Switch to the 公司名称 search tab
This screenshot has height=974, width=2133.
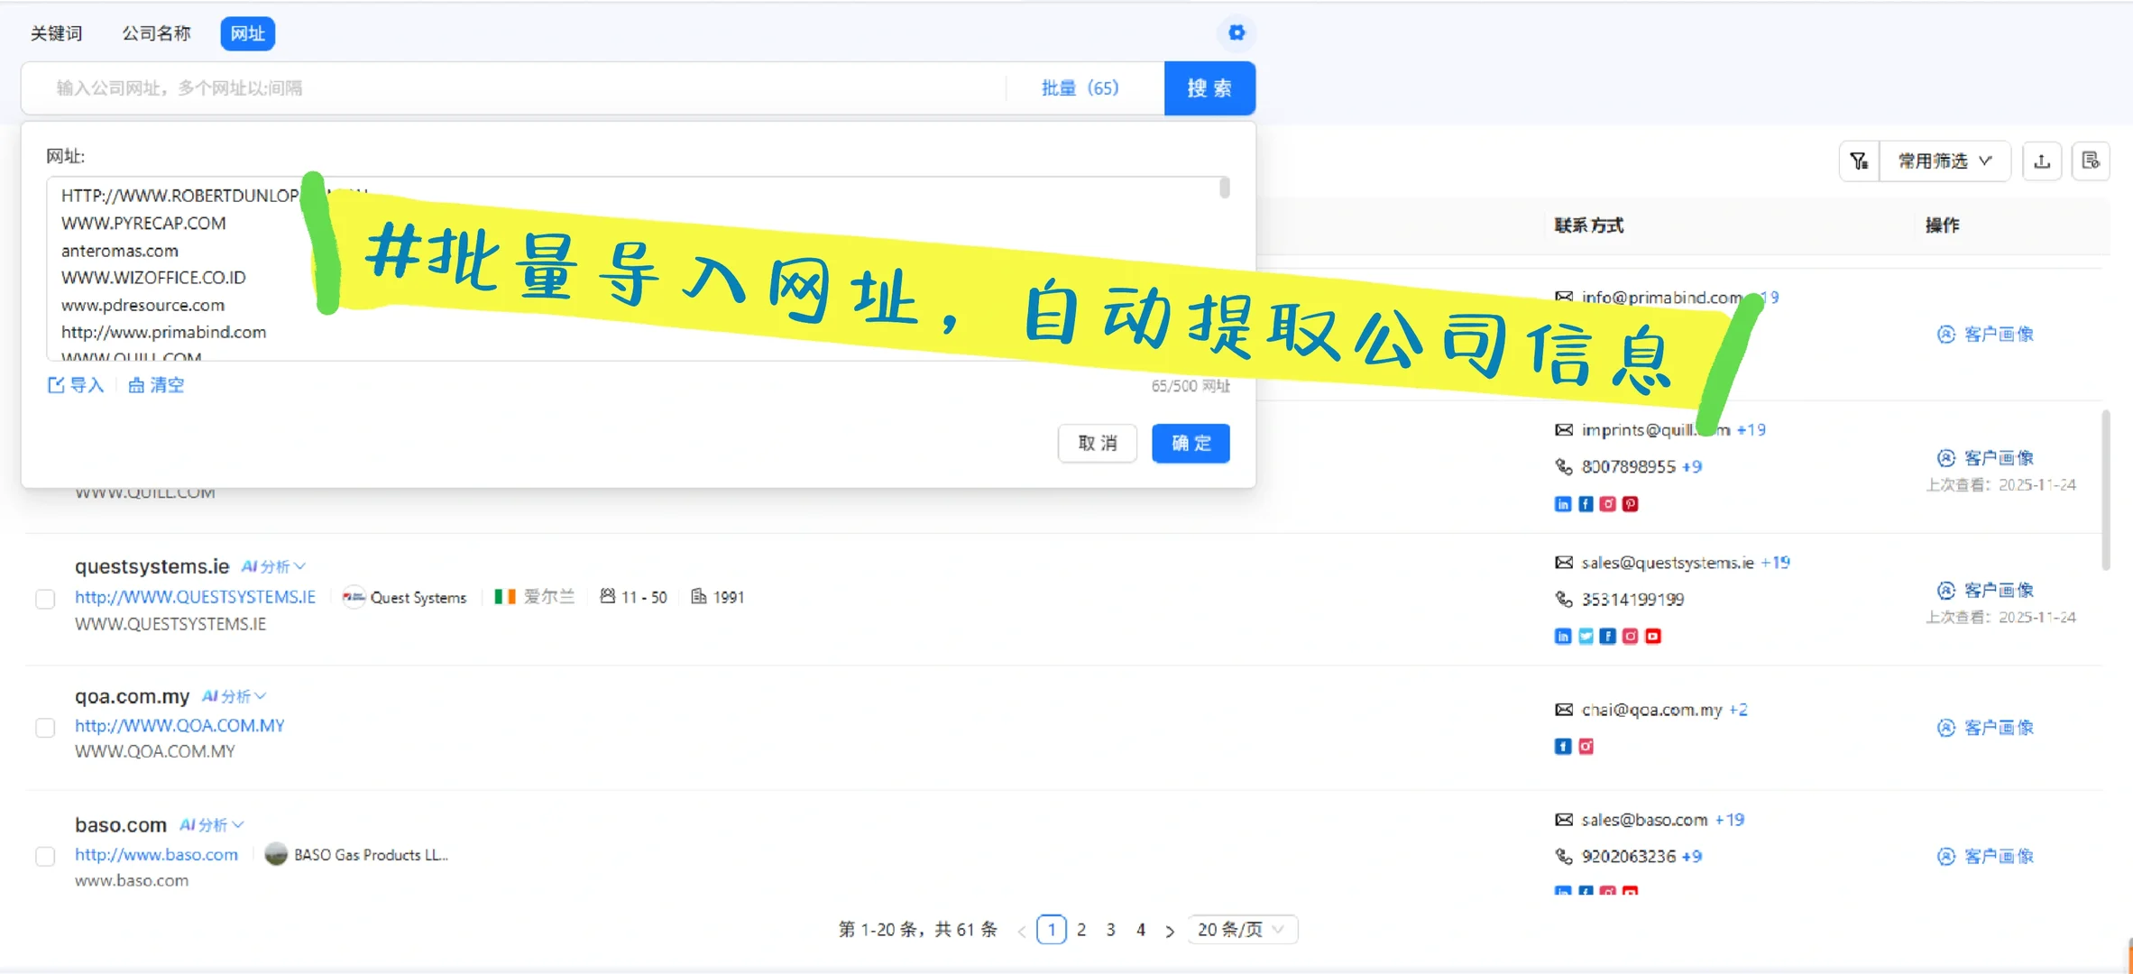(x=156, y=32)
